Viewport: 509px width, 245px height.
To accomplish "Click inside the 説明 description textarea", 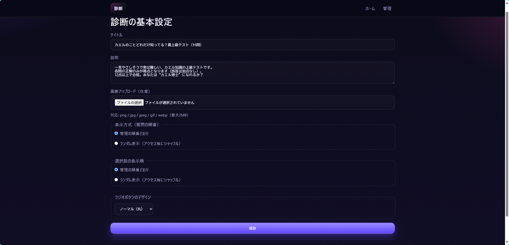I will pos(252,73).
